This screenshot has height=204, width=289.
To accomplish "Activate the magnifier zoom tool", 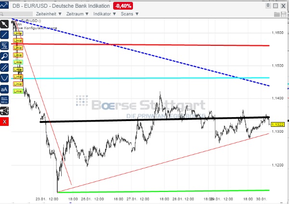I will (x=4, y=56).
